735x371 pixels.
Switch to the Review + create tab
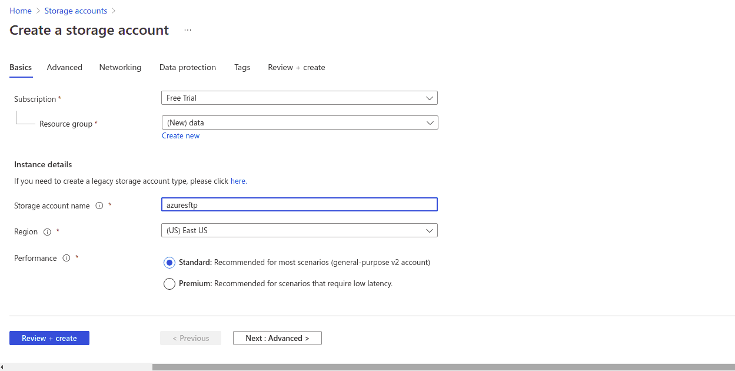(x=297, y=68)
